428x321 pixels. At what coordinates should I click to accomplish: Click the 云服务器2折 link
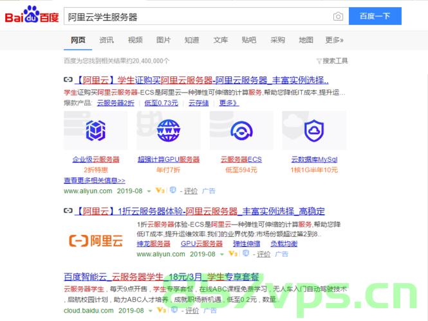pos(116,103)
